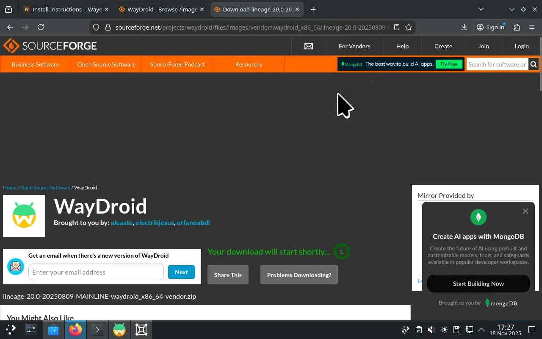Open the Firefox application menu
The image size is (542, 339).
tap(532, 27)
